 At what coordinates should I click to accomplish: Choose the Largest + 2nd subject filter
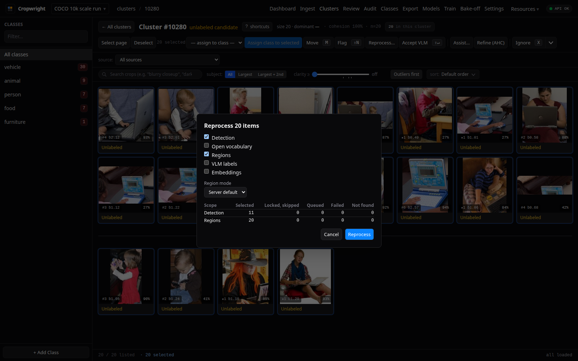271,74
